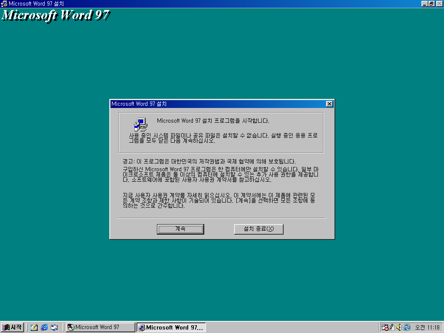444x333 pixels.
Task: Click the Korean IME pen tray icon
Action: [392, 327]
